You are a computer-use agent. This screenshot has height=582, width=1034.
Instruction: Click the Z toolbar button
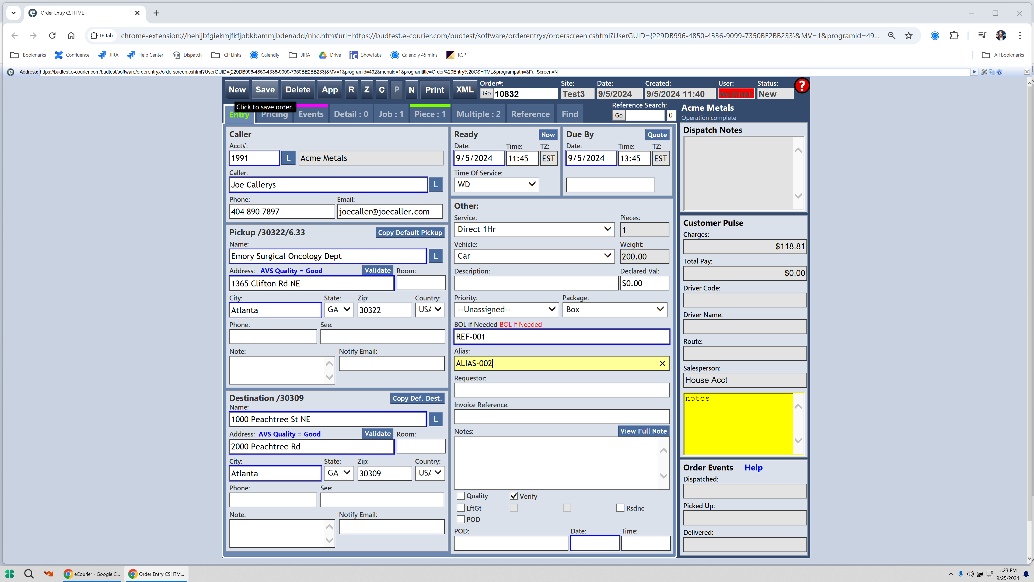pos(367,89)
